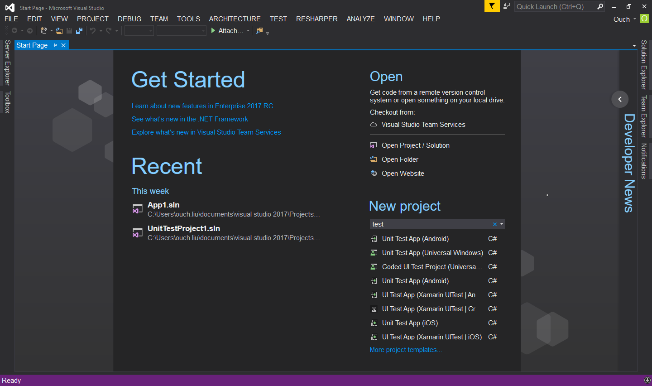Image resolution: width=652 pixels, height=386 pixels.
Task: Click the Visual Studio Team Services cloud icon
Action: tap(374, 125)
